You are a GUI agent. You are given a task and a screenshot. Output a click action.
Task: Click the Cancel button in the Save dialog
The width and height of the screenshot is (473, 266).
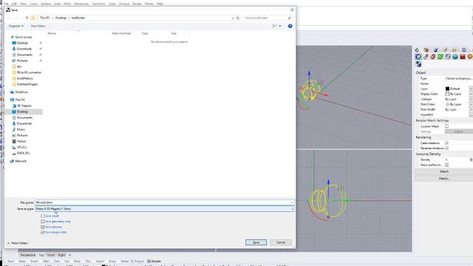point(281,242)
